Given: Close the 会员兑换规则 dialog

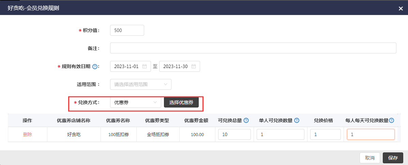Looking at the screenshot, I should coord(401,9).
